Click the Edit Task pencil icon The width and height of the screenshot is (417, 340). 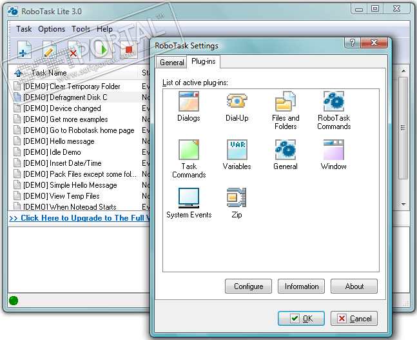50,50
